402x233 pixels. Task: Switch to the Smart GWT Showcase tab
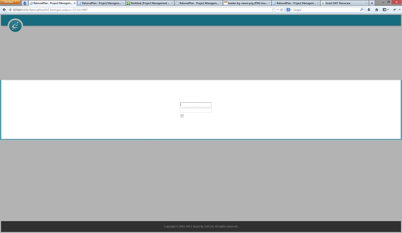click(342, 3)
